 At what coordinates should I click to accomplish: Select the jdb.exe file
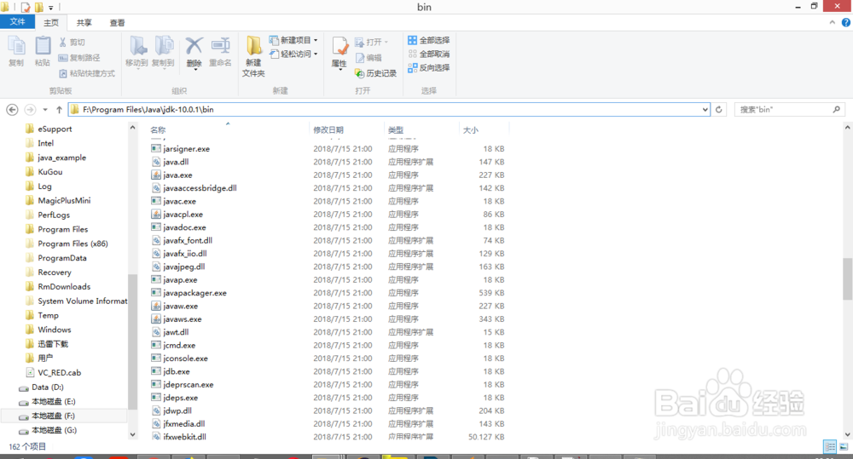coord(177,371)
